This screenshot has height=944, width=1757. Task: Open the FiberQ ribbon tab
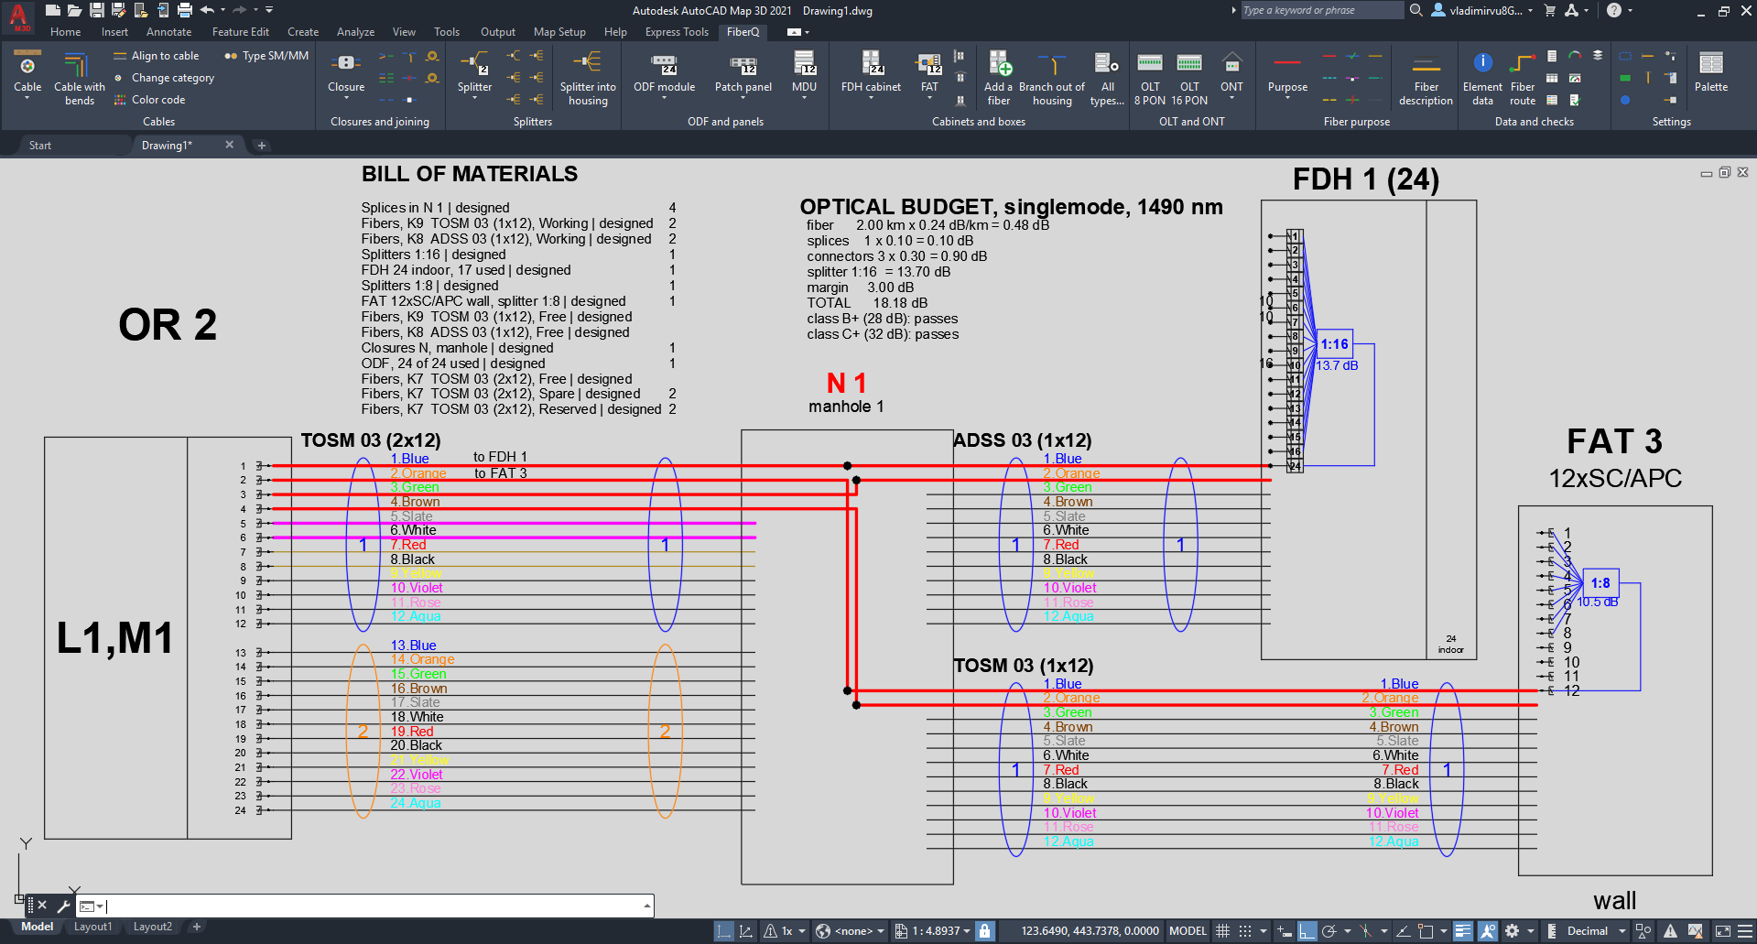[743, 32]
